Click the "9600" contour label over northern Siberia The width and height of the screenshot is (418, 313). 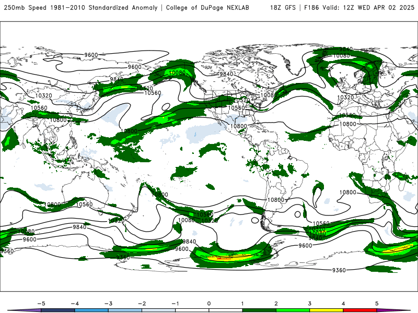click(91, 55)
